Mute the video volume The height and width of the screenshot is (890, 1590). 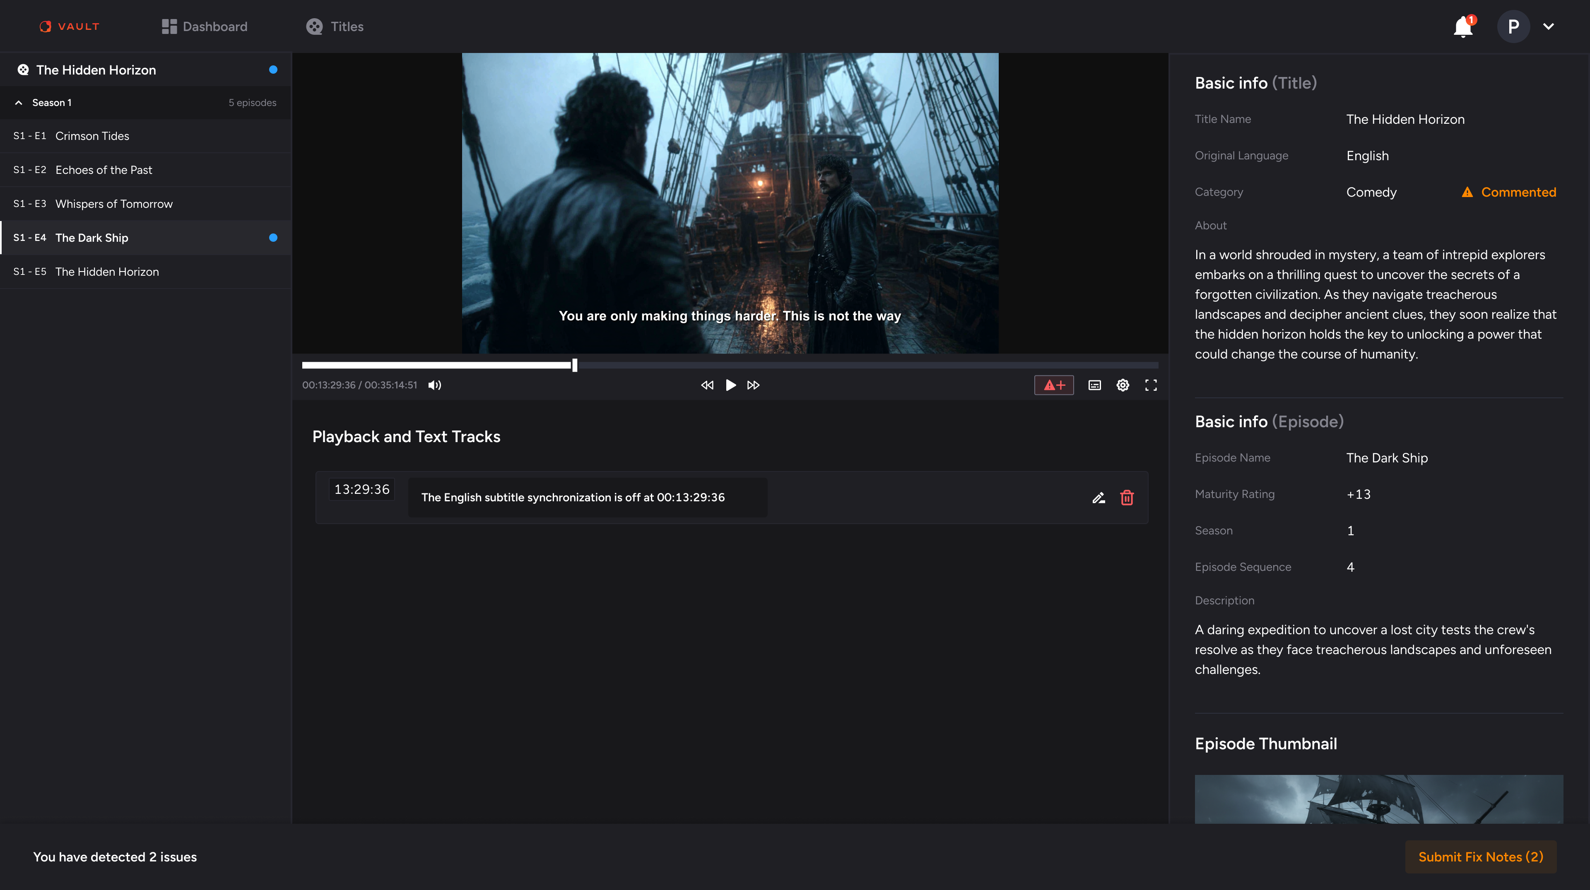coord(434,385)
